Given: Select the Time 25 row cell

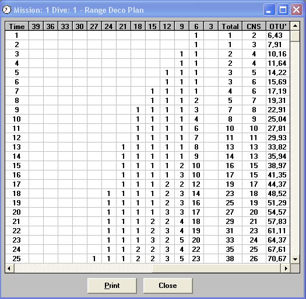Looking at the screenshot, I should point(17,259).
